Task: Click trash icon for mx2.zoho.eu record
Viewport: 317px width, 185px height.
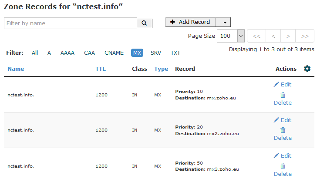Action: click(x=283, y=130)
